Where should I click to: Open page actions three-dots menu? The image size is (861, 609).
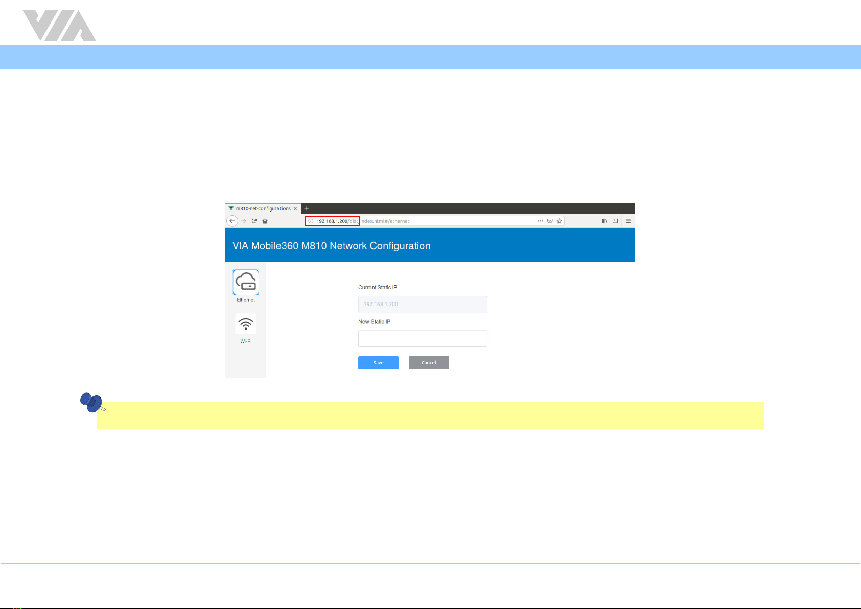click(x=540, y=221)
